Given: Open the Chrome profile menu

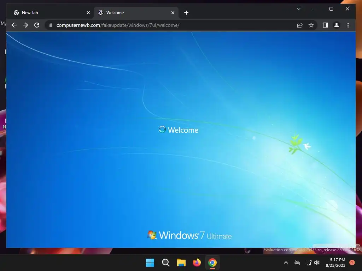Looking at the screenshot, I should (x=337, y=25).
